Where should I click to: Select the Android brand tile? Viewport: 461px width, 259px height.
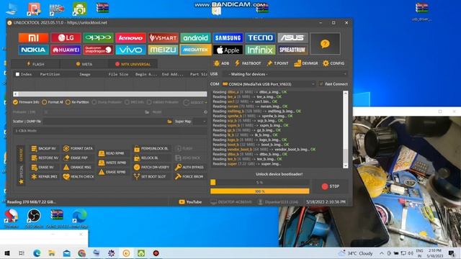195,38
